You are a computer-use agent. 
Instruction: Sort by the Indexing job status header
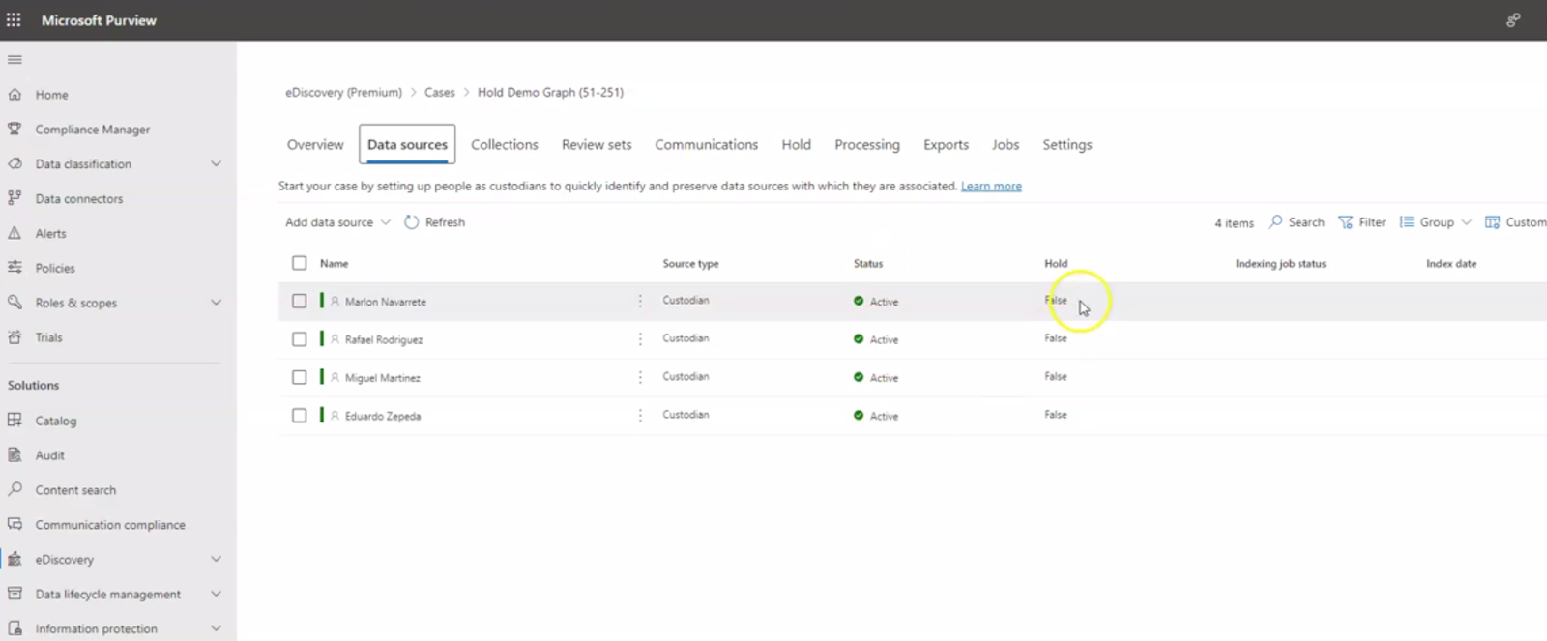click(x=1280, y=263)
